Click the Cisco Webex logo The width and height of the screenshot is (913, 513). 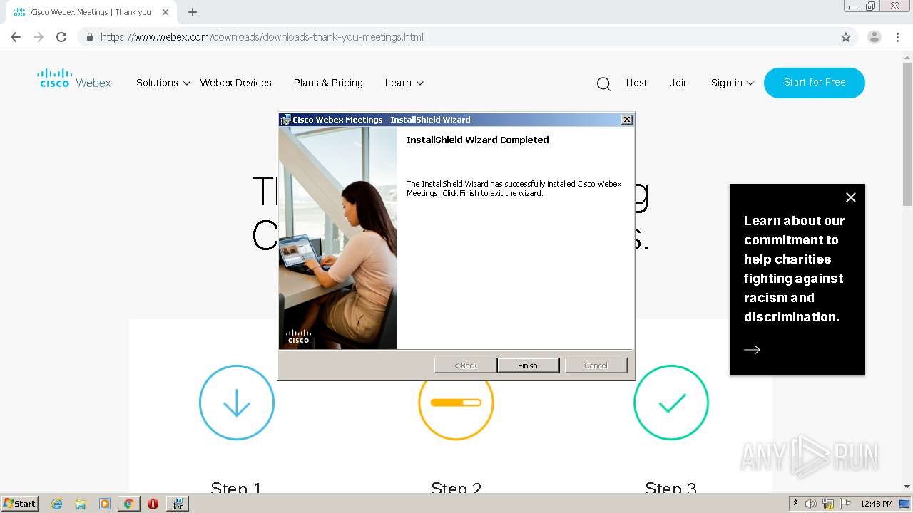click(74, 78)
